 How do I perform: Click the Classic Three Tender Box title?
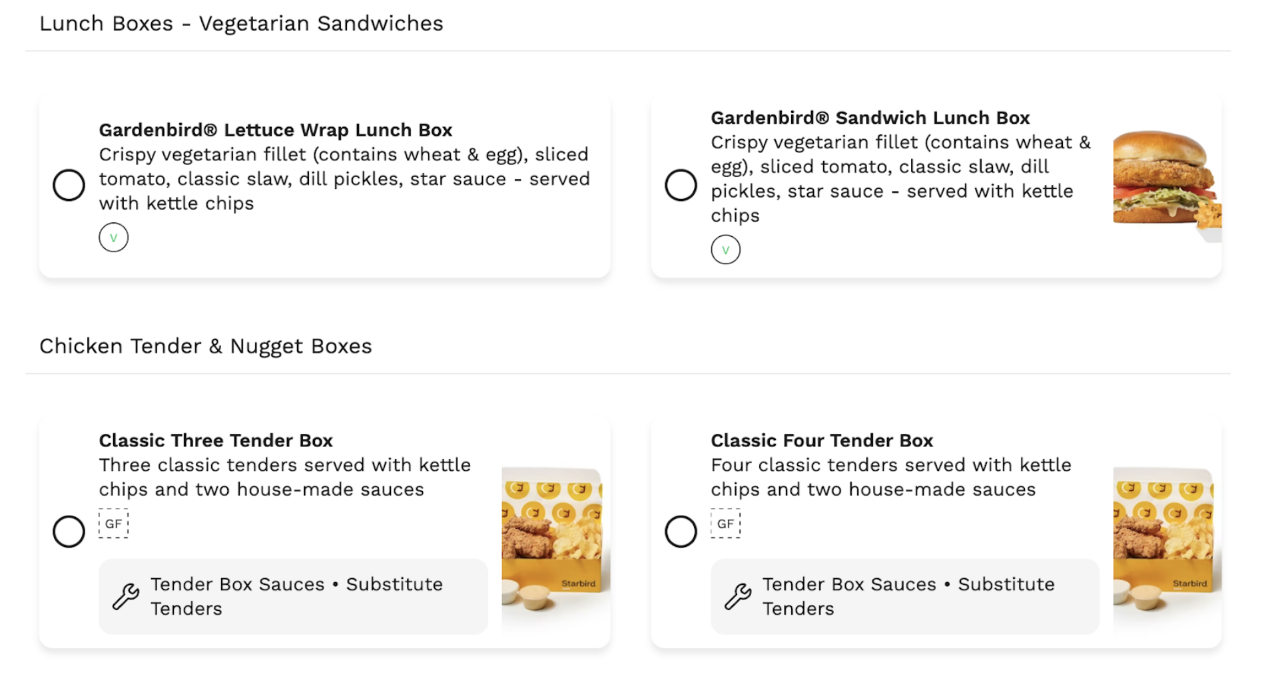point(216,440)
